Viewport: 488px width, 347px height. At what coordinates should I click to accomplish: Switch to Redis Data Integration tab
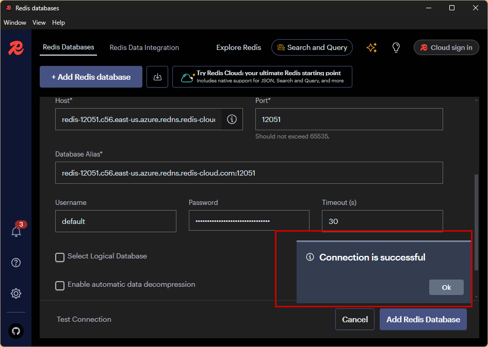[144, 47]
